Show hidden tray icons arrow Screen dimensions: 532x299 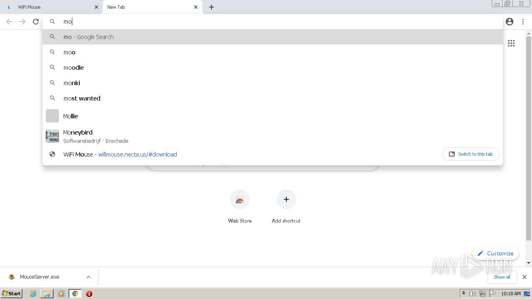pyautogui.click(x=463, y=294)
